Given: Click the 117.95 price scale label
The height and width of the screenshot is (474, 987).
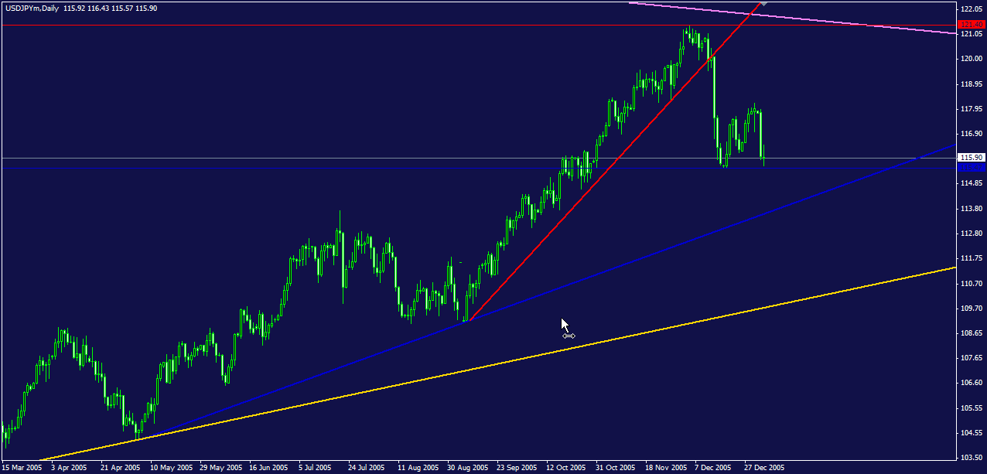Looking at the screenshot, I should tap(972, 109).
